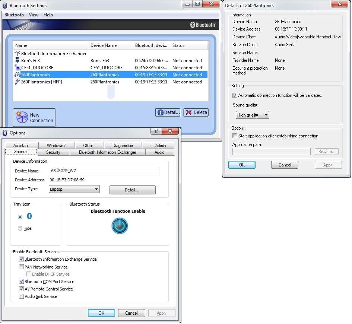The height and width of the screenshot is (324, 352).
Task: Click the Bluetooth tray icon symbol
Action: point(29,216)
